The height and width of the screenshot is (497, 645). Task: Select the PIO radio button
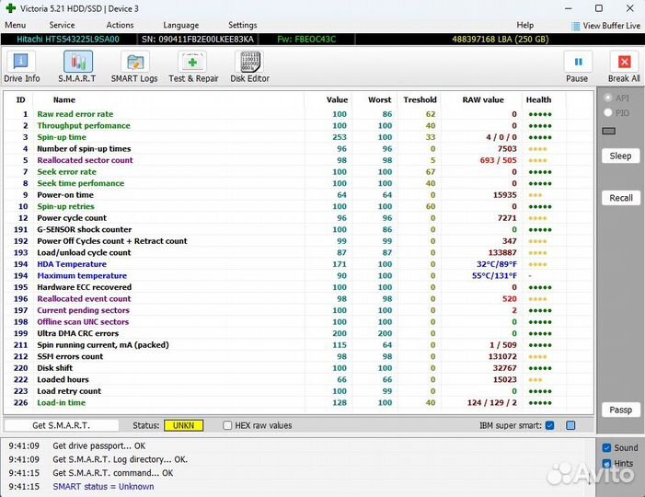click(607, 112)
